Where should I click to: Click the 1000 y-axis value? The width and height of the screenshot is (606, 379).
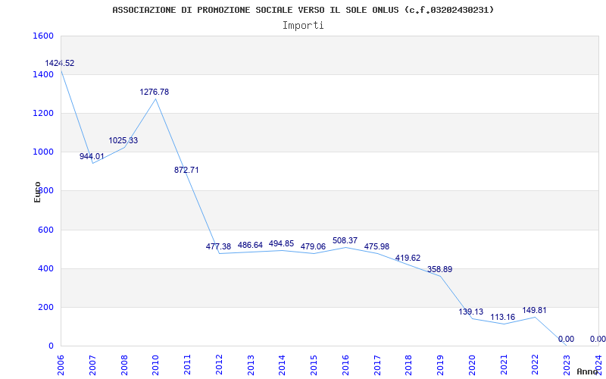(x=44, y=152)
